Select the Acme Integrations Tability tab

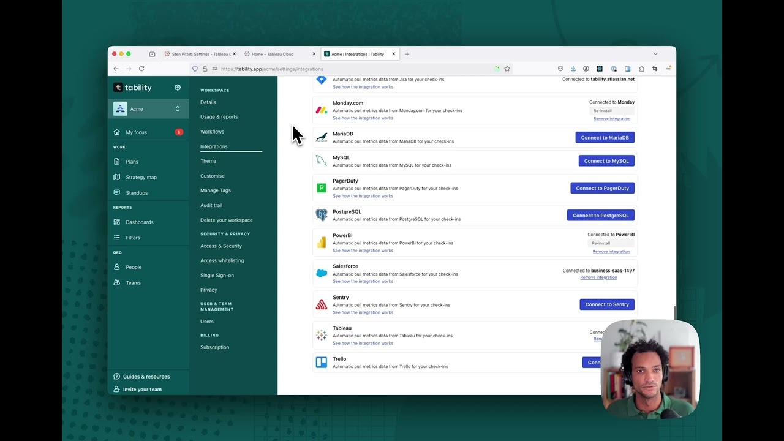[360, 54]
